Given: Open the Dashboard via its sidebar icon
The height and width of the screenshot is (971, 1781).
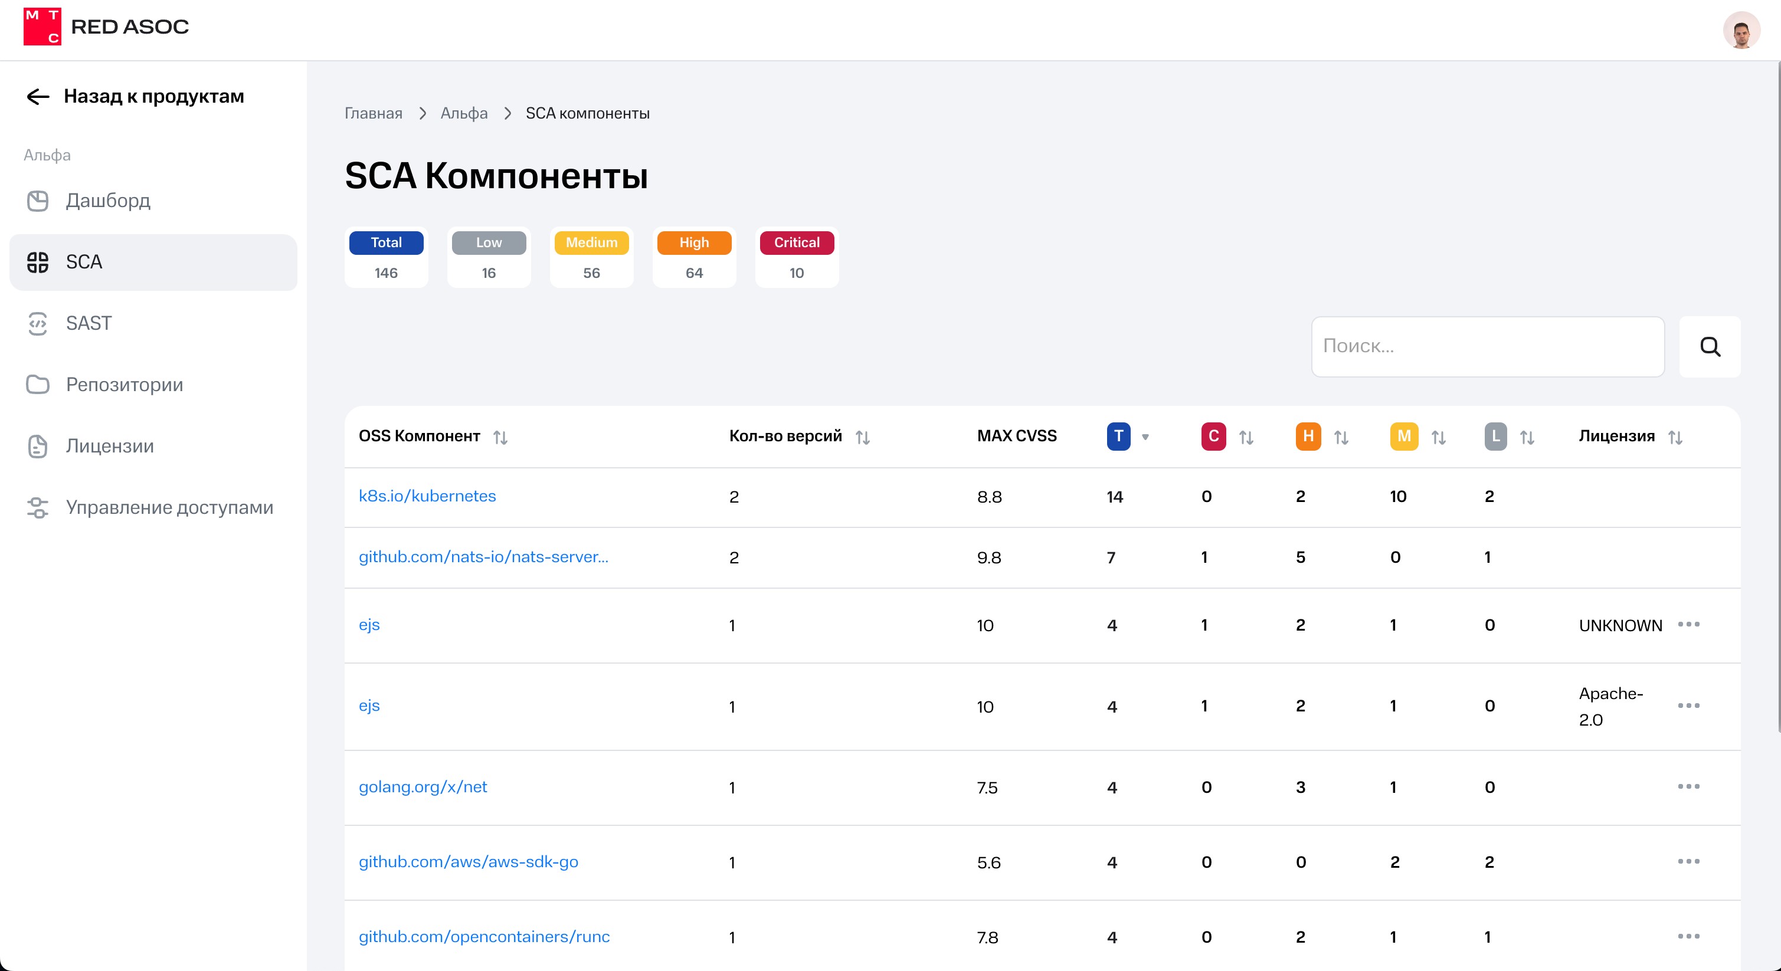Looking at the screenshot, I should point(37,201).
